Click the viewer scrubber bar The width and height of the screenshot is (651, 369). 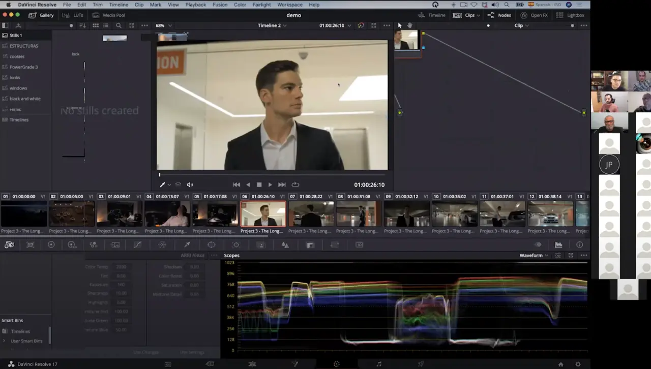272,175
